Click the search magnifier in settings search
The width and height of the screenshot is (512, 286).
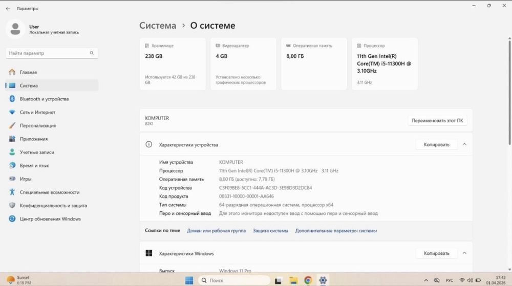92,53
